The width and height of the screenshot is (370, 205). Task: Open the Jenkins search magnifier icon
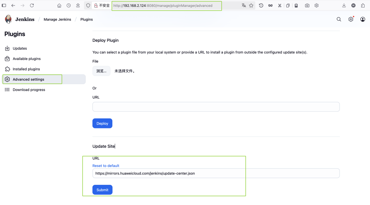(339, 19)
